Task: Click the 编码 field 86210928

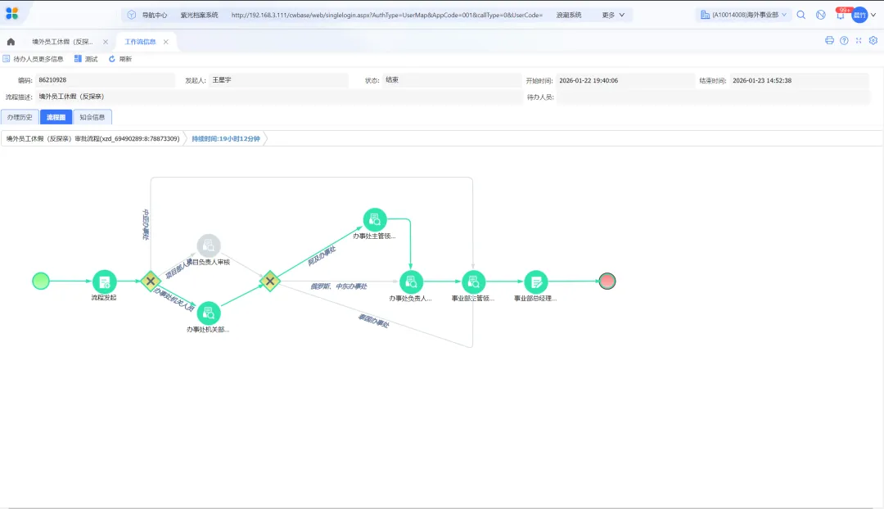Action: pyautogui.click(x=105, y=80)
